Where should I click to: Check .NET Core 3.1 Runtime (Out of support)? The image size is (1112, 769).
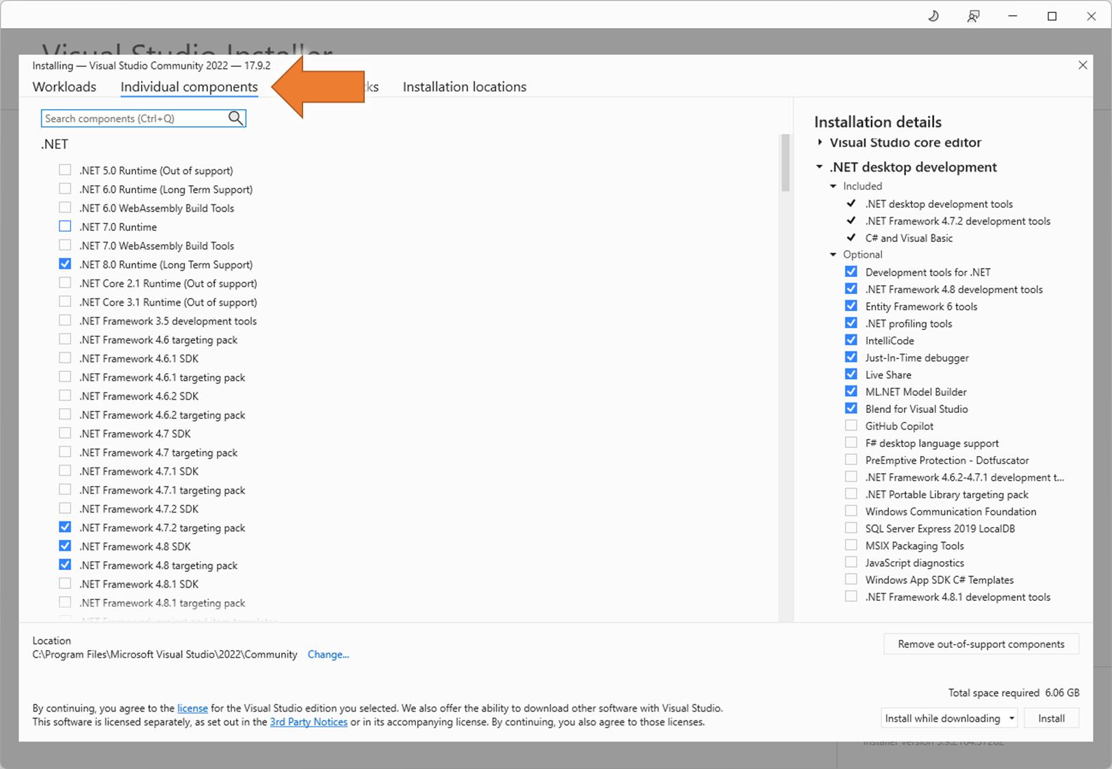coord(65,301)
